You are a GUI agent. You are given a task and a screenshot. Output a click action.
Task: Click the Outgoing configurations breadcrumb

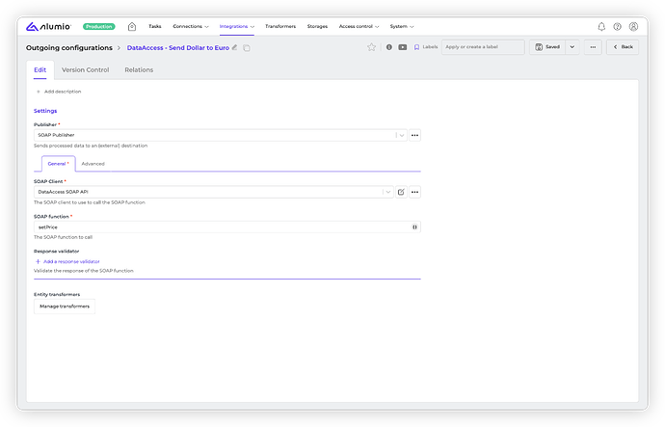coord(69,48)
